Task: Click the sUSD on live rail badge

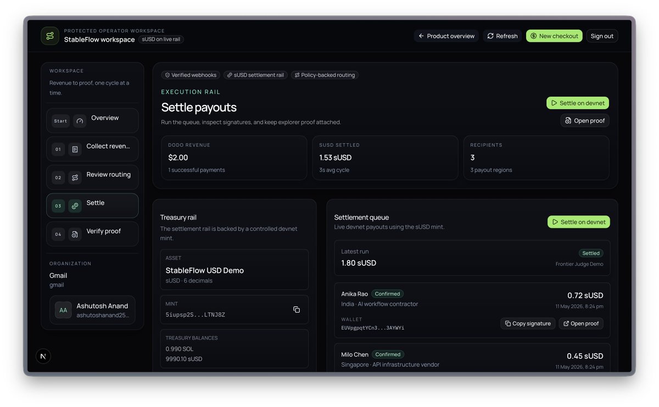Action: [x=161, y=40]
